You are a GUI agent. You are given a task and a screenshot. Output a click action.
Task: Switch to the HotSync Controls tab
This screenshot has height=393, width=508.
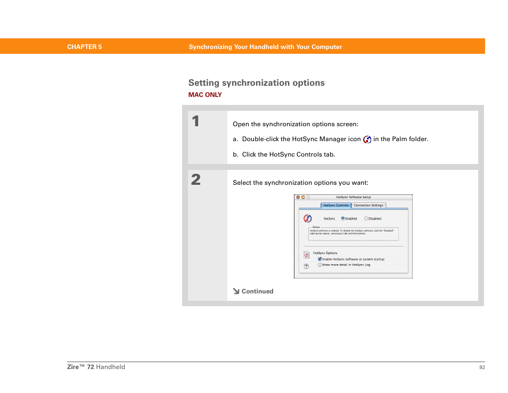coord(335,205)
